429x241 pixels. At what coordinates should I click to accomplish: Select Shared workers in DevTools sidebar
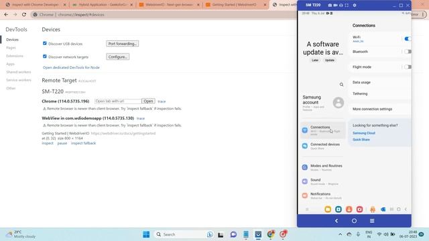coord(19,72)
